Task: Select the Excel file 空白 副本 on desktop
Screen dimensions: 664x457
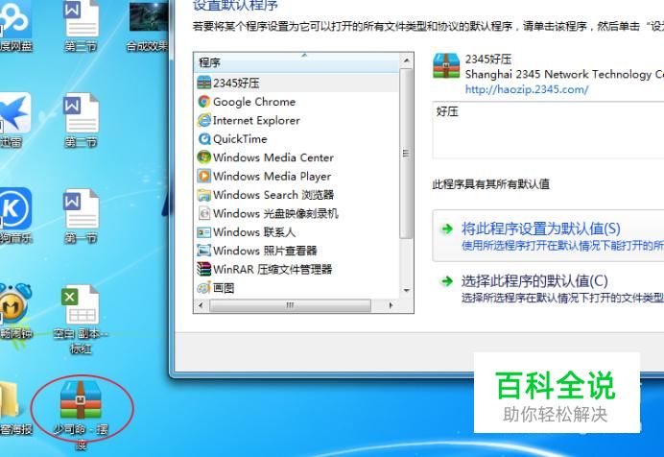Action: [81, 303]
